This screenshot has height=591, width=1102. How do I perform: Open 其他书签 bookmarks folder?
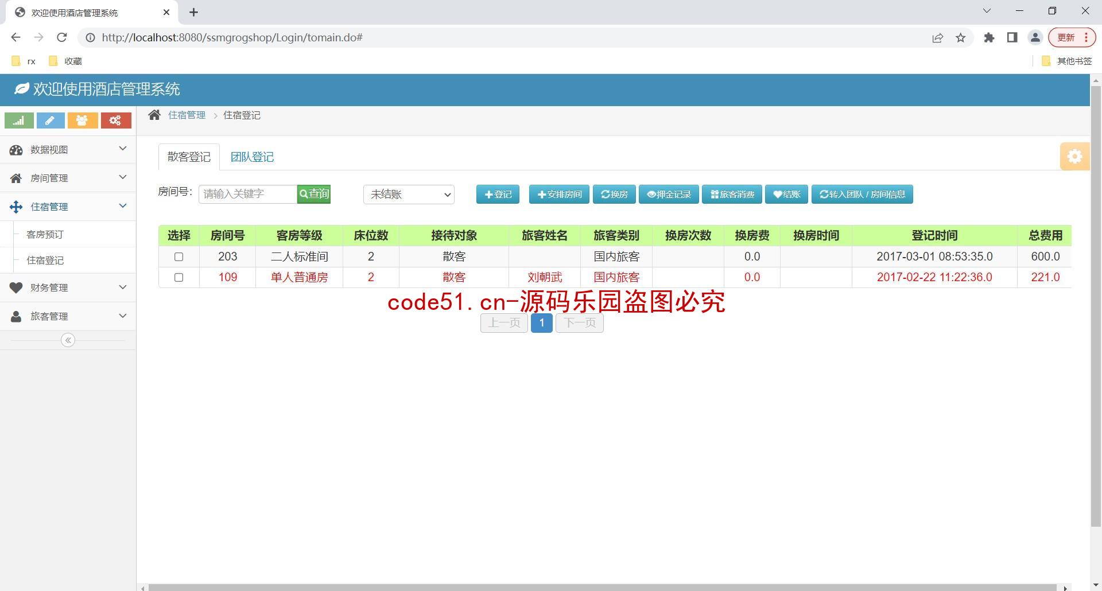point(1067,61)
